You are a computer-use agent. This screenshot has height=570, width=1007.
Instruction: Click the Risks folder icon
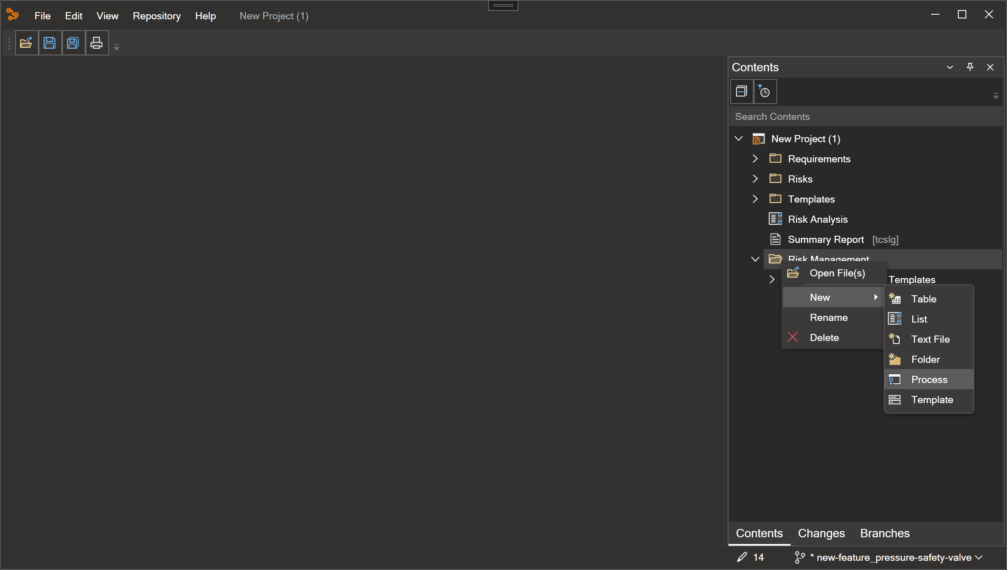point(775,178)
